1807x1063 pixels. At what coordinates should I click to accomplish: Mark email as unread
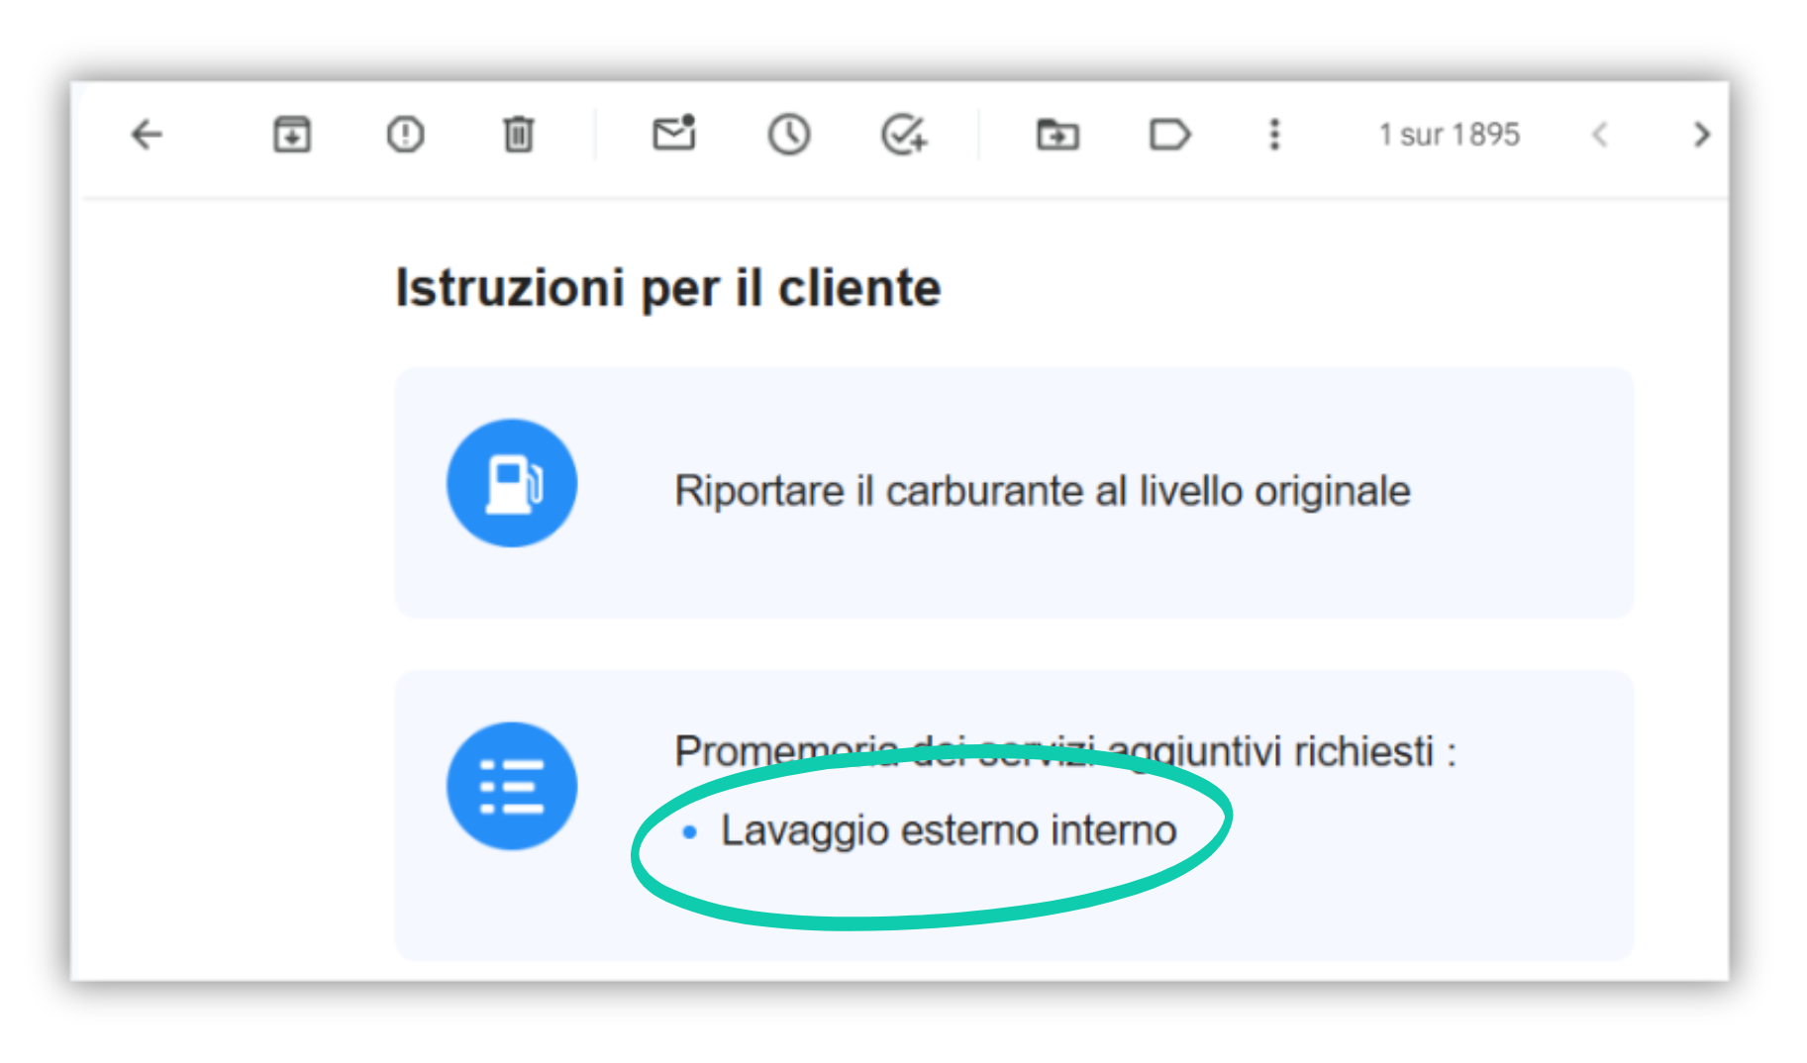tap(674, 133)
